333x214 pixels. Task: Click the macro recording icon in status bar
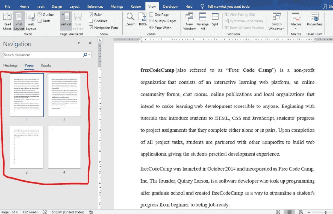point(91,212)
